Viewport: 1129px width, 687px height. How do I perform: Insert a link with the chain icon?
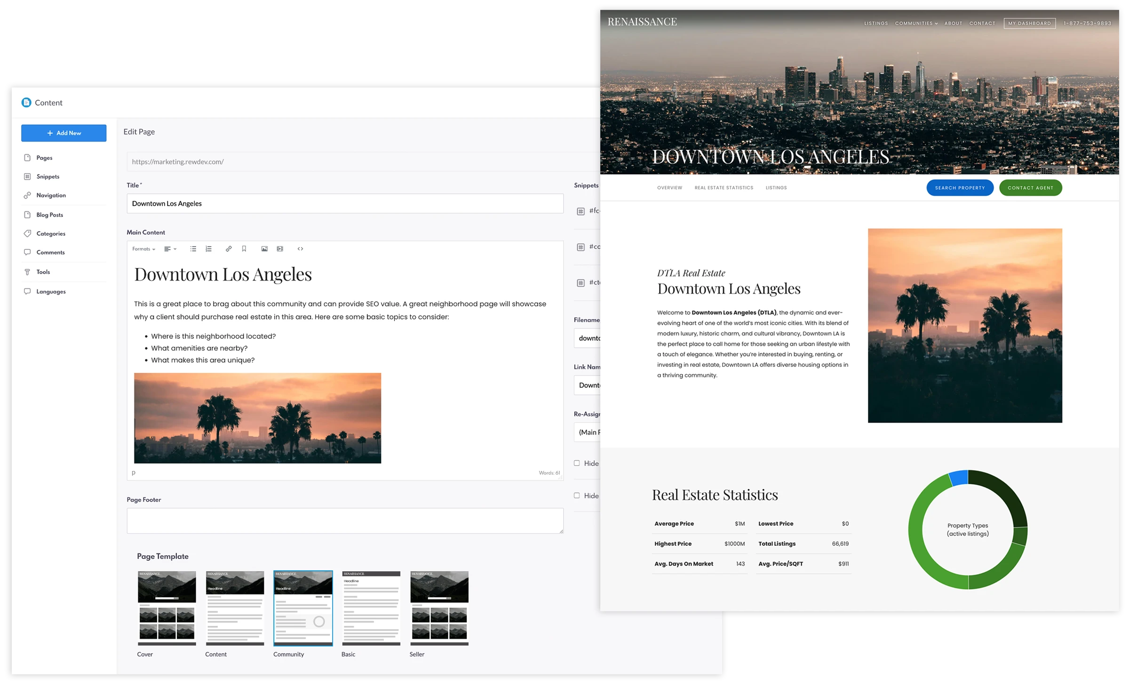tap(229, 249)
